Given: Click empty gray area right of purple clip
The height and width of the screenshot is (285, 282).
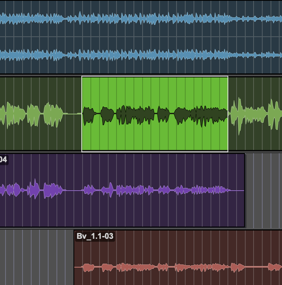Looking at the screenshot, I should 263,189.
